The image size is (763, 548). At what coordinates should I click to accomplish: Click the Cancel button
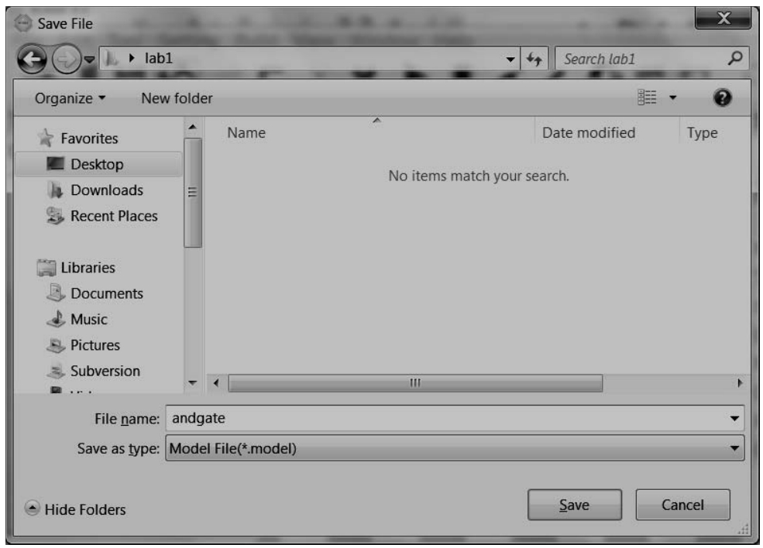click(x=682, y=505)
